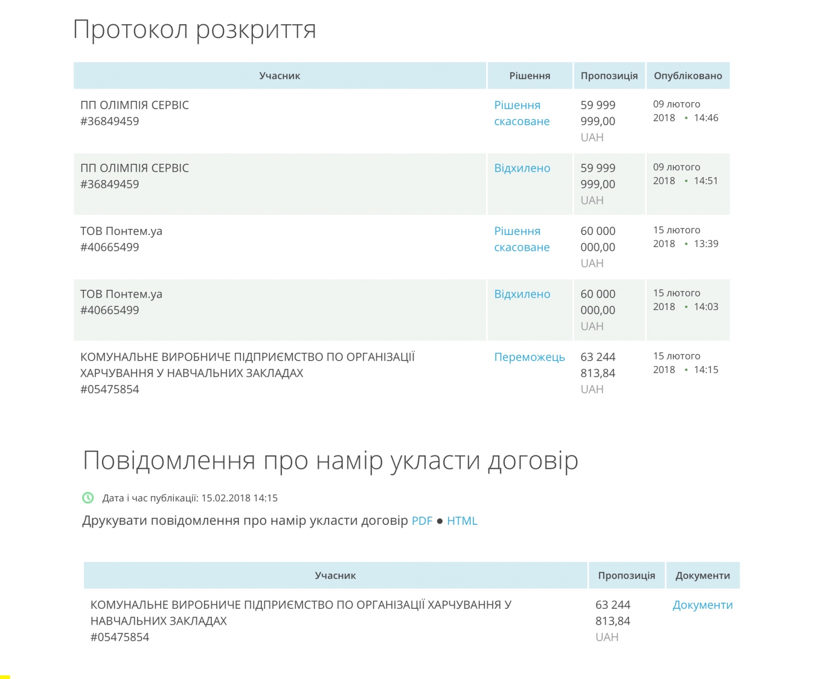
Task: Click 'Повідомлення про намір укласти договір' heading
Action: coord(330,460)
